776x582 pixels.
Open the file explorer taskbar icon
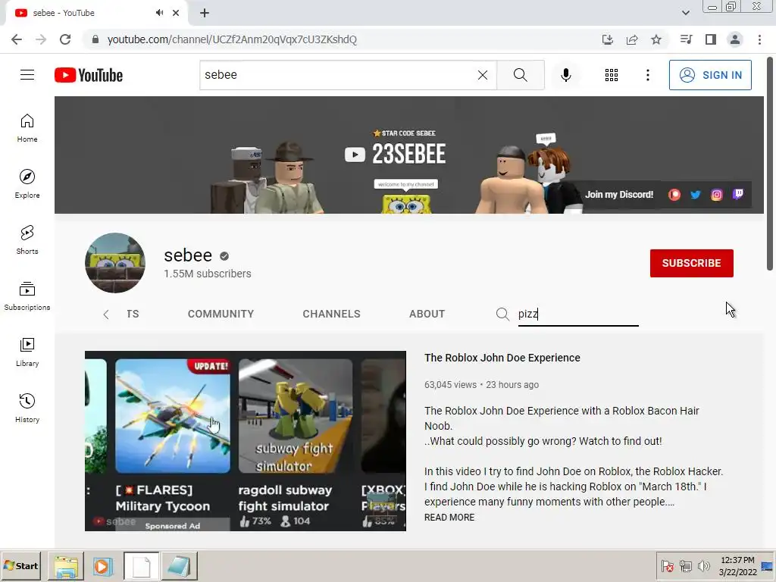66,566
